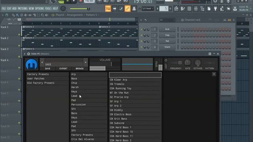Image resolution: width=253 pixels, height=142 pixels.
Task: Click the stamp toolbar icon
Action: click(134, 9)
